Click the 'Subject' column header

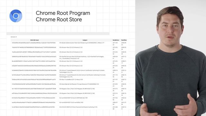(x=85, y=40)
